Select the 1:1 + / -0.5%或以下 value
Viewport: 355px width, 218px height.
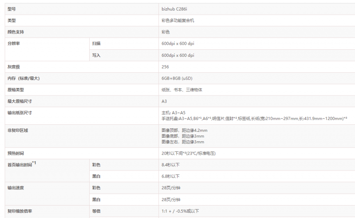click(180, 211)
